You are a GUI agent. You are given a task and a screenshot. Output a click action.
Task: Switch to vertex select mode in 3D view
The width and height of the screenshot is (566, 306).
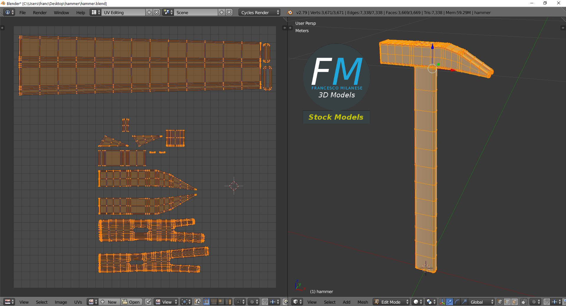(x=500, y=302)
